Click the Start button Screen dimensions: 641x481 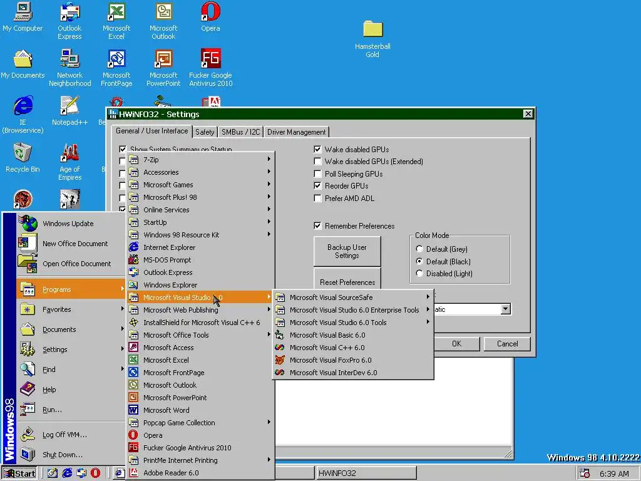pos(19,473)
